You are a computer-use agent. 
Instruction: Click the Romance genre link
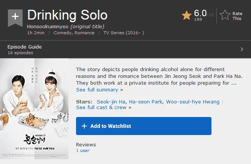click(84, 33)
